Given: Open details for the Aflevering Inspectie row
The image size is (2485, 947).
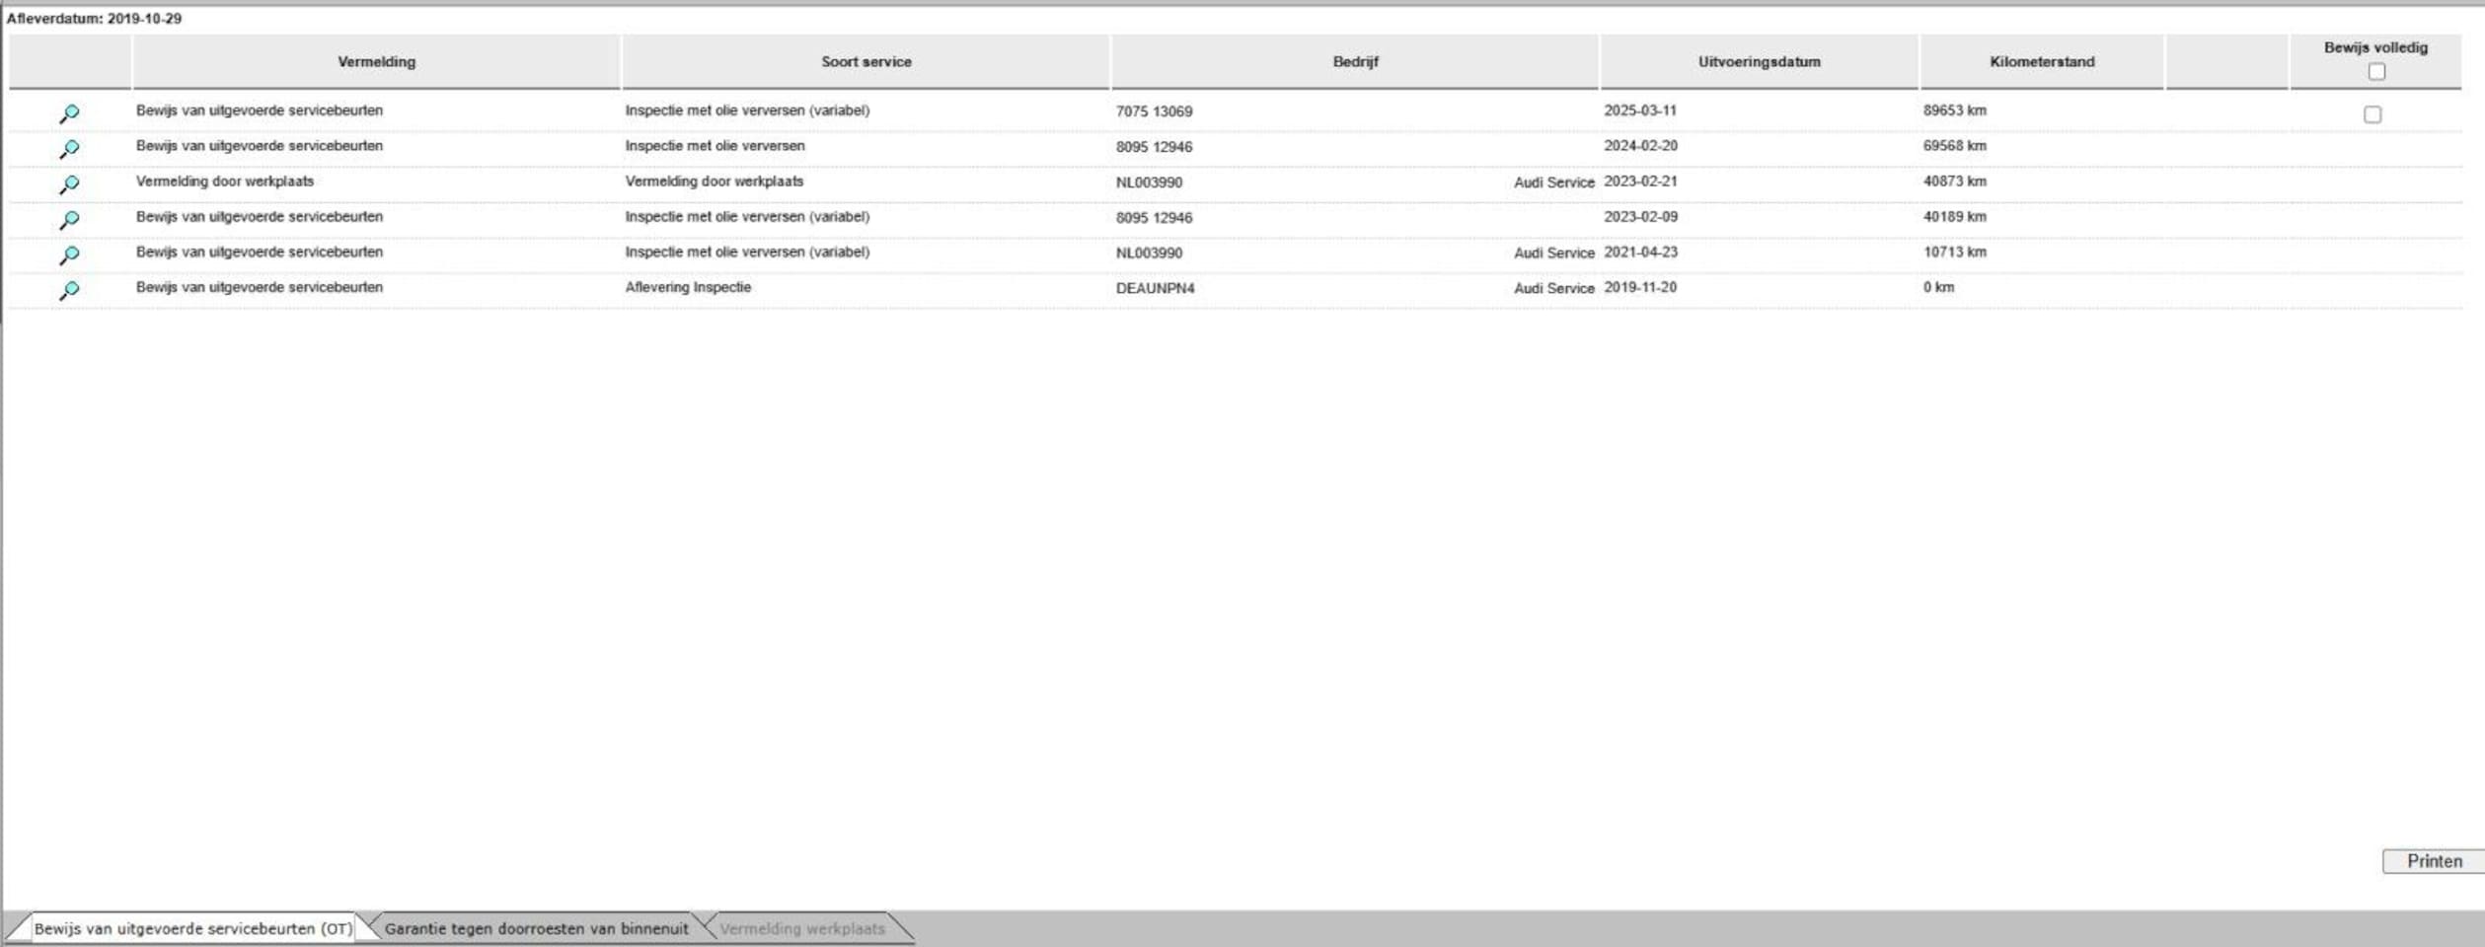Looking at the screenshot, I should pos(69,291).
